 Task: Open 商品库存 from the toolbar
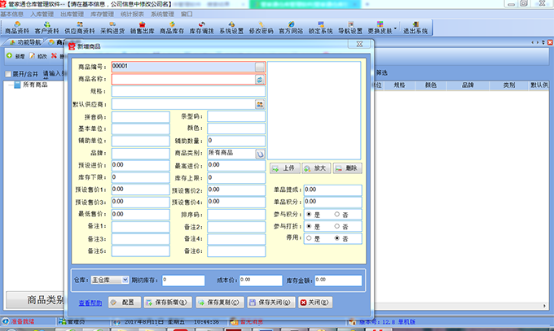click(172, 28)
